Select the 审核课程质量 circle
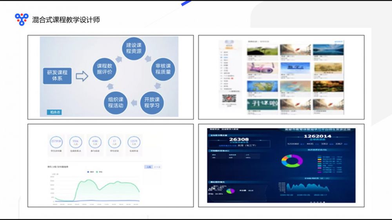 click(x=163, y=69)
